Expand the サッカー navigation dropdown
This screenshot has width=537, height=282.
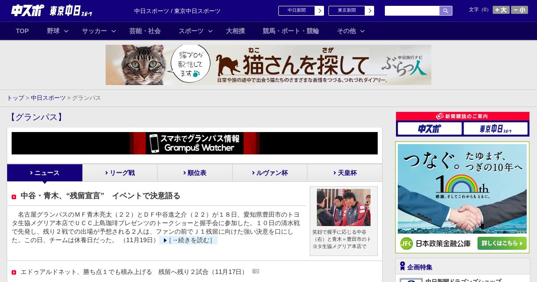point(99,31)
